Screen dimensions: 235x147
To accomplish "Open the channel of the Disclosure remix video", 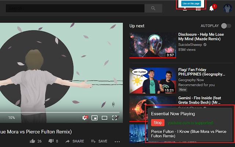I will click(x=190, y=45).
